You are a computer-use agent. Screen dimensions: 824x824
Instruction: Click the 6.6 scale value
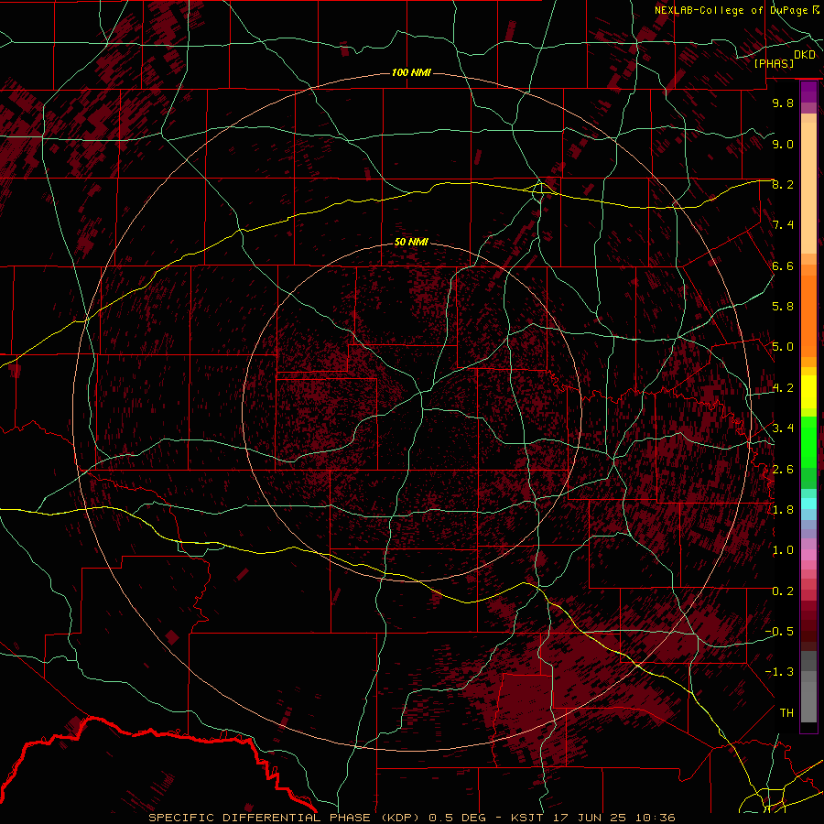pos(783,266)
